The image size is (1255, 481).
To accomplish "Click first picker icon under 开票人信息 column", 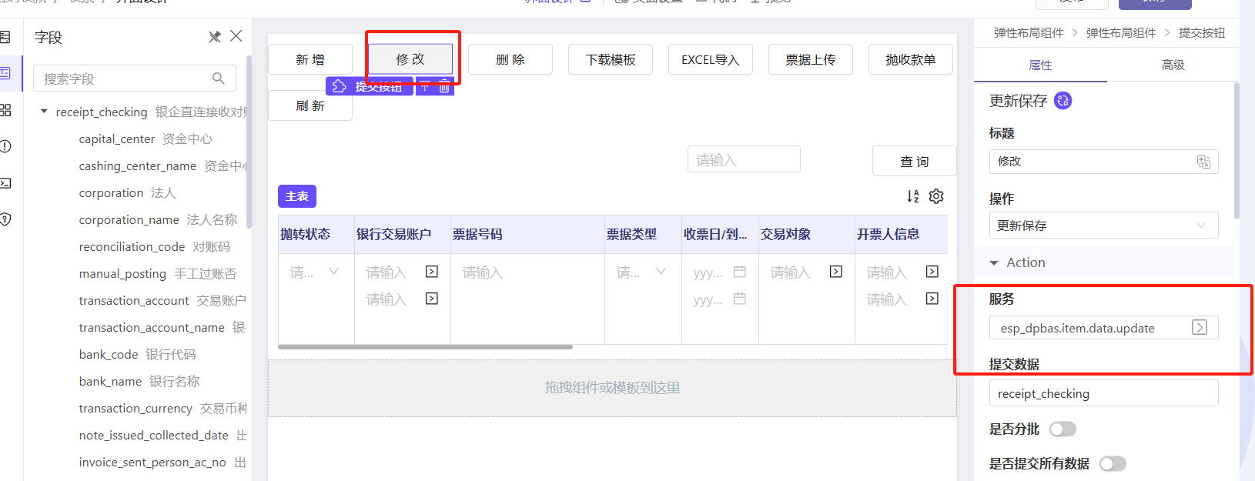I will (x=932, y=272).
